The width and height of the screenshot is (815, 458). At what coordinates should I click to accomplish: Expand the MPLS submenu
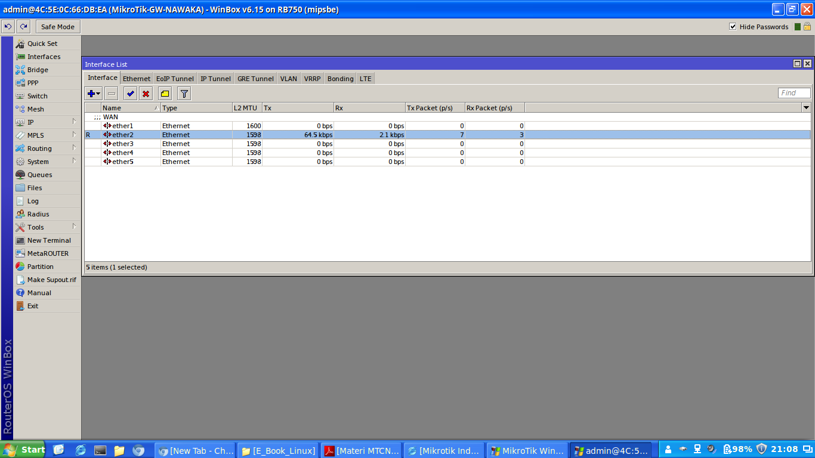47,135
